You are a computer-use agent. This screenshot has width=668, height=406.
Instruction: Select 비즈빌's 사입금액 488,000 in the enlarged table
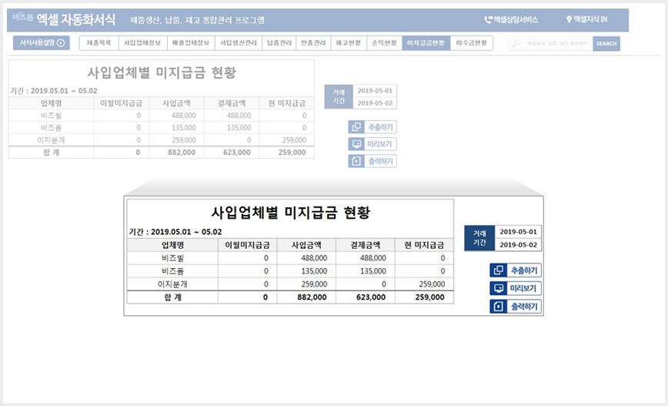[306, 258]
